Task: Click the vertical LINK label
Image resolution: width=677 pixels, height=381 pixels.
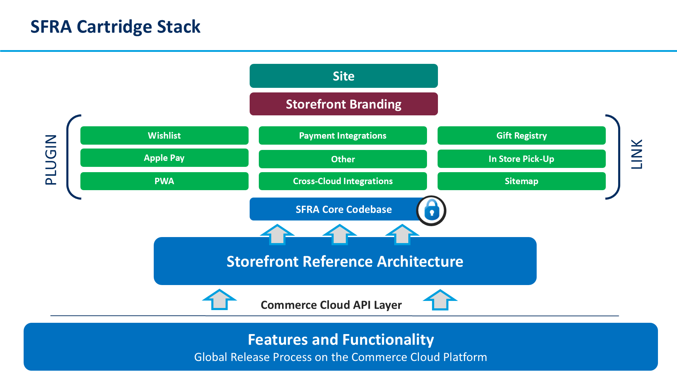Action: pos(637,154)
